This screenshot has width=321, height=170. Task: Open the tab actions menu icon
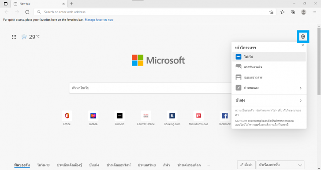coord(6,4)
